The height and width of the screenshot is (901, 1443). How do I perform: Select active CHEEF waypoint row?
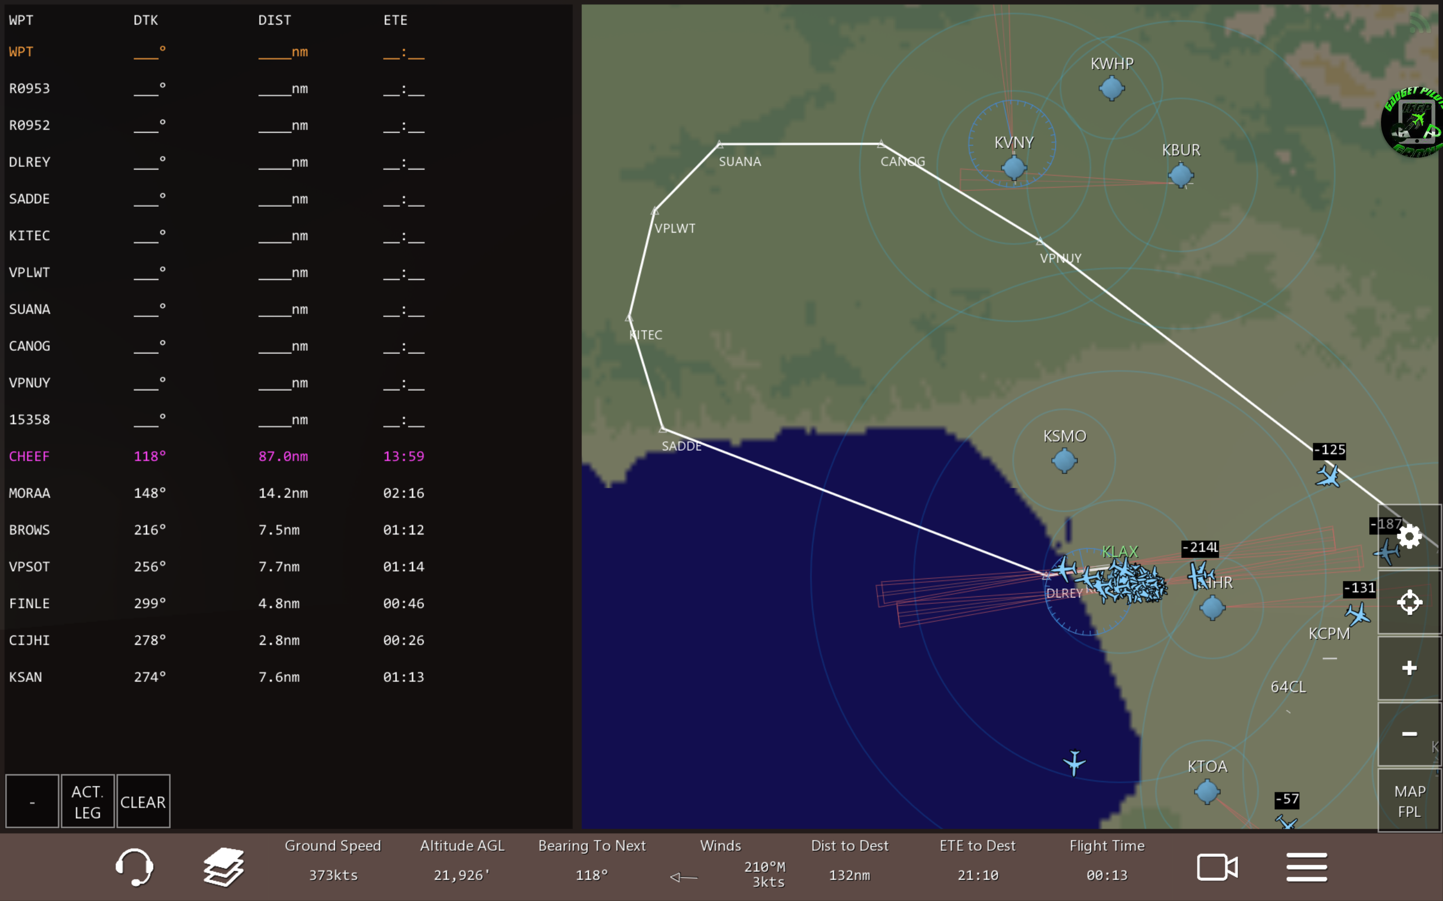29,457
